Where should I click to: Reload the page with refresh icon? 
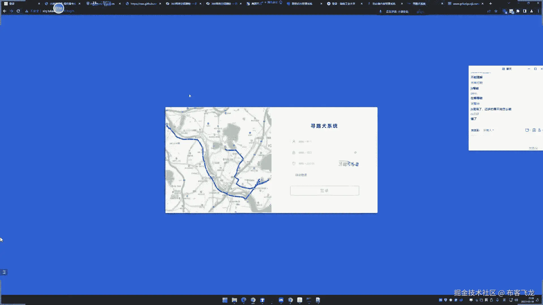coord(18,11)
